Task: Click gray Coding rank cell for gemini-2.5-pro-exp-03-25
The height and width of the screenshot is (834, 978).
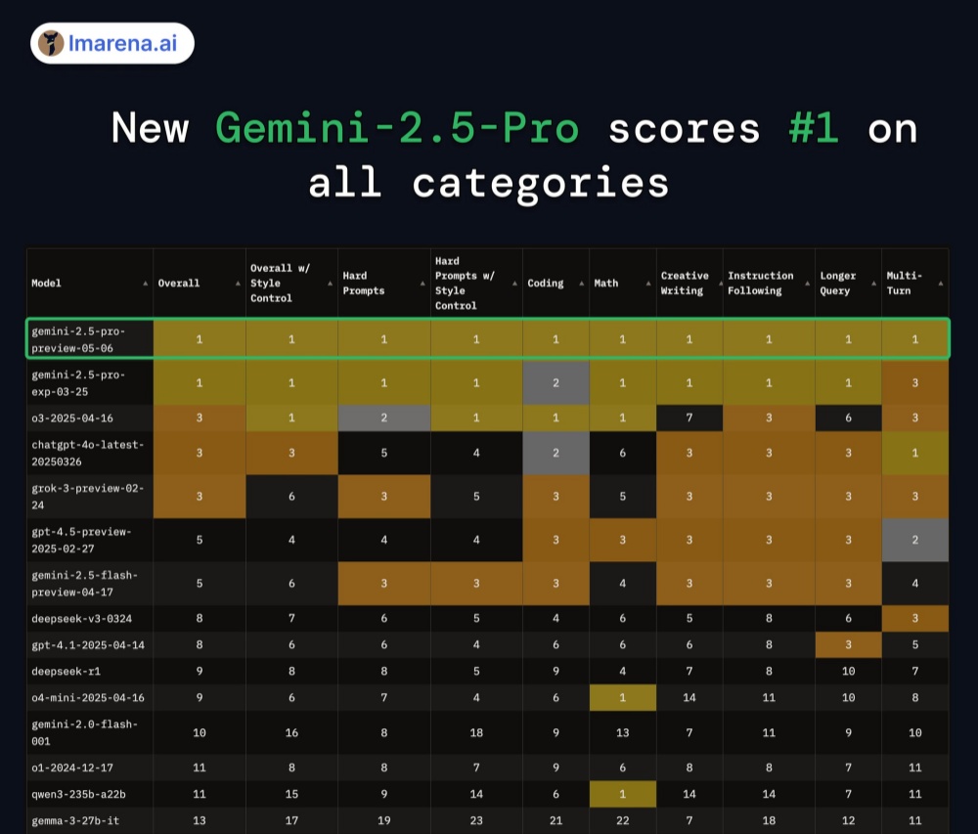Action: point(556,383)
